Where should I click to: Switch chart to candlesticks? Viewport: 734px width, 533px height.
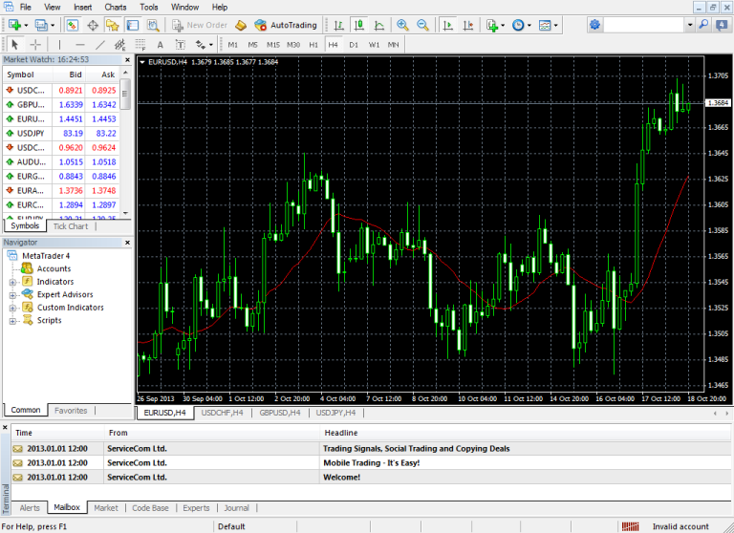point(359,25)
